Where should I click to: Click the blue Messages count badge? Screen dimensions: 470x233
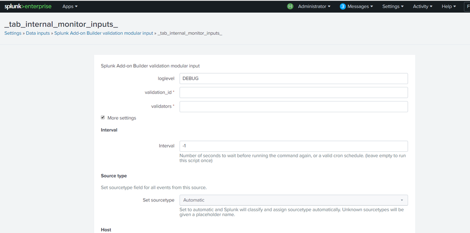(343, 7)
